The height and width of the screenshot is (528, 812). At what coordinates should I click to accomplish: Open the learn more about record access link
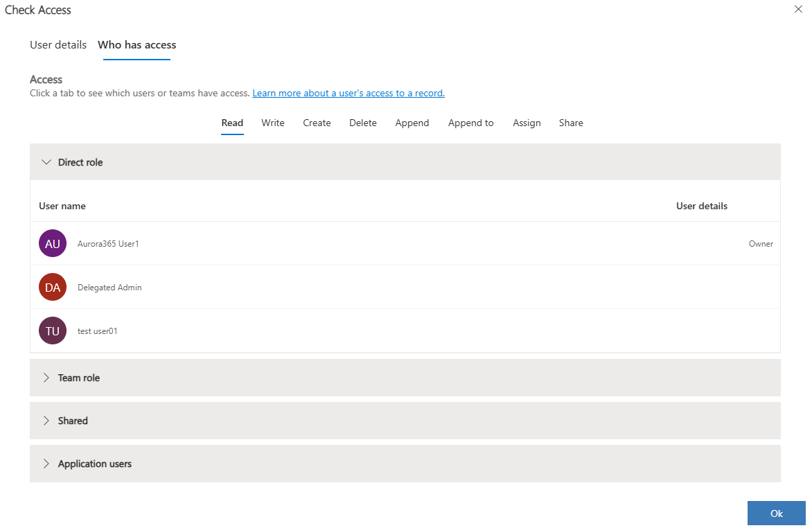[348, 92]
